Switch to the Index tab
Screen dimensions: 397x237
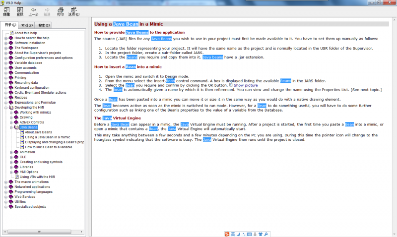pos(27,25)
